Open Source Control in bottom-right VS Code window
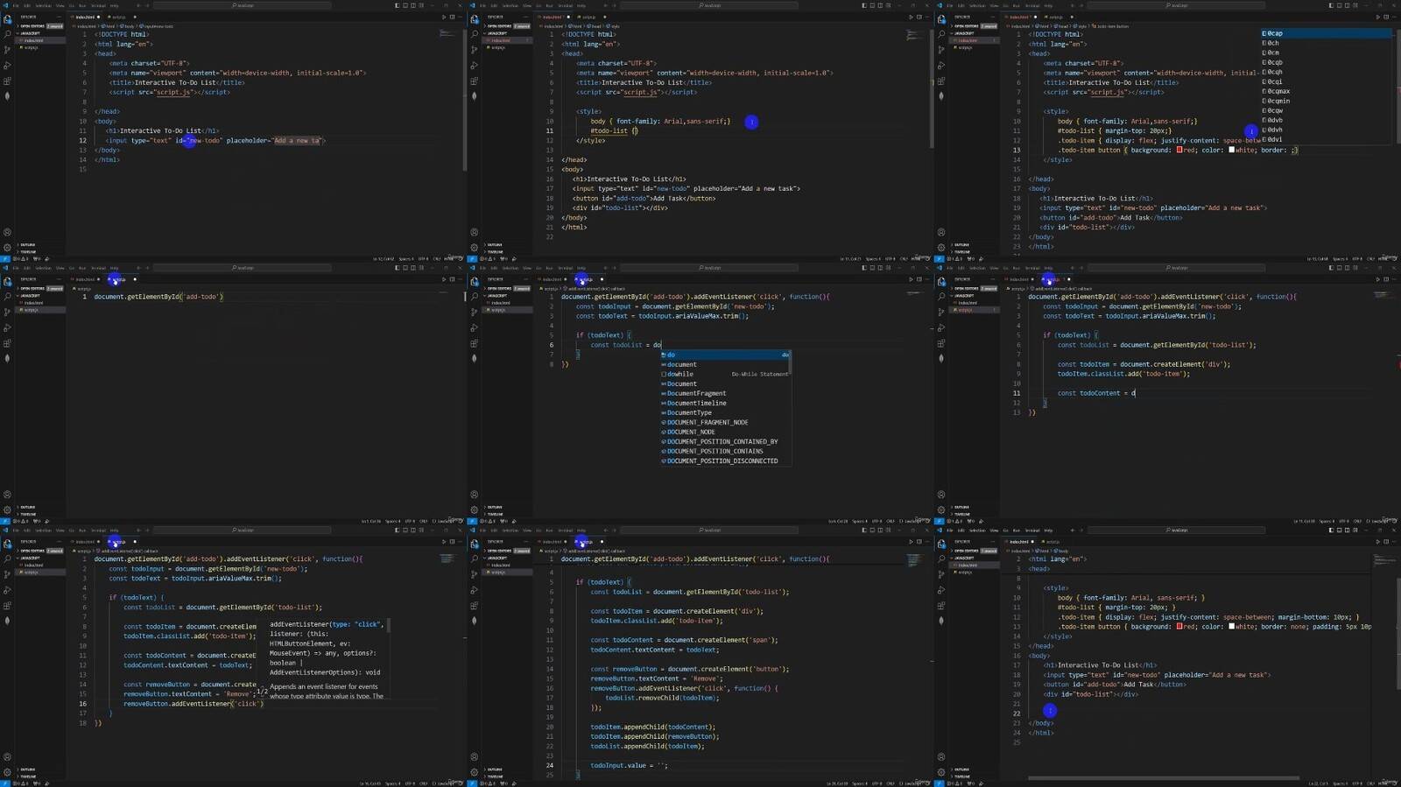The image size is (1401, 787). pos(940,575)
